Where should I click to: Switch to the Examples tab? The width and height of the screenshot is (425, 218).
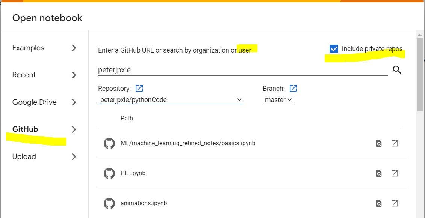click(x=28, y=48)
